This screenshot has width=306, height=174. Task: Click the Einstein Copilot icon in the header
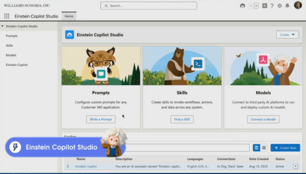(242, 6)
